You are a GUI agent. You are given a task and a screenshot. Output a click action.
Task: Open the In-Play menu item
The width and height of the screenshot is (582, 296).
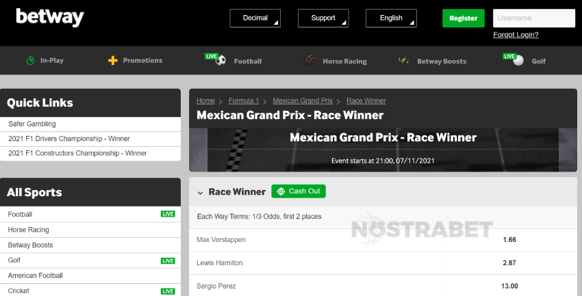coord(45,60)
